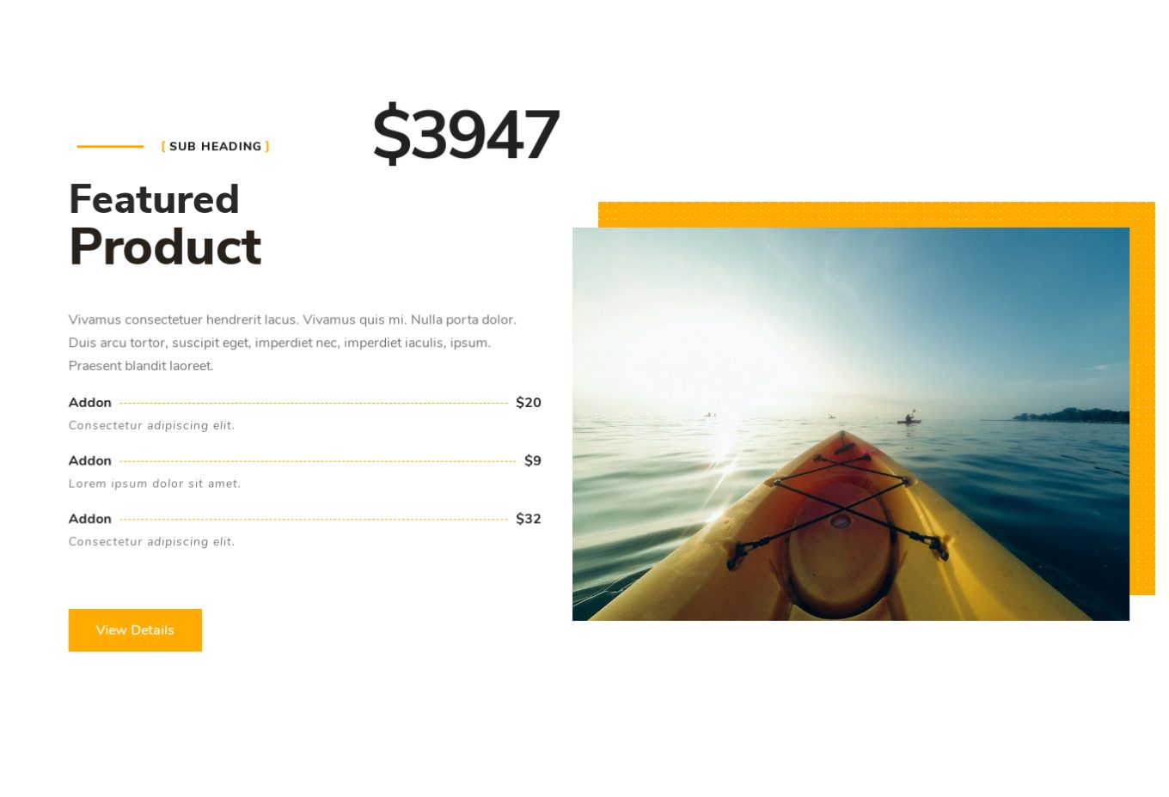Image resolution: width=1169 pixels, height=797 pixels.
Task: Expand the Lorem ipsum dolor sit amet description
Action: tap(155, 484)
